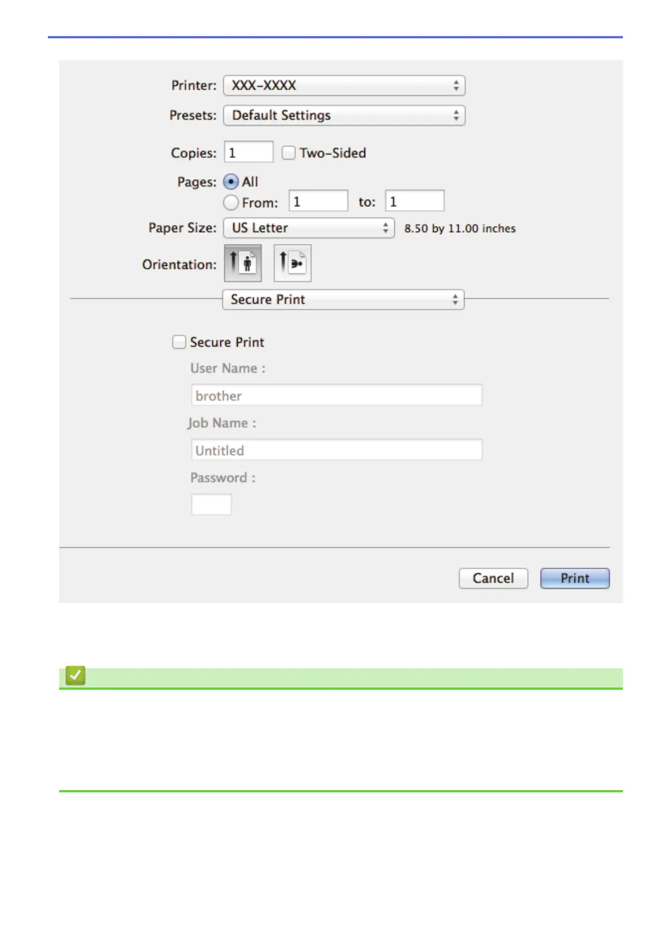Enable the Two-Sided checkbox
Image resolution: width=671 pixels, height=949 pixels.
[288, 153]
